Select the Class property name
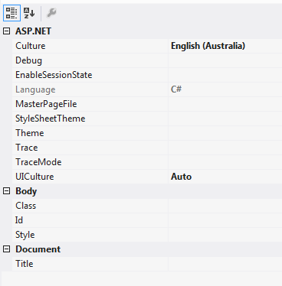 coord(25,206)
